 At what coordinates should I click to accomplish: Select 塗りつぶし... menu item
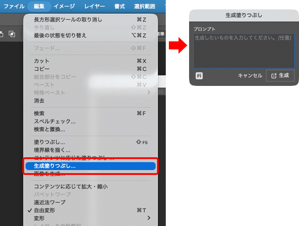coord(50,142)
